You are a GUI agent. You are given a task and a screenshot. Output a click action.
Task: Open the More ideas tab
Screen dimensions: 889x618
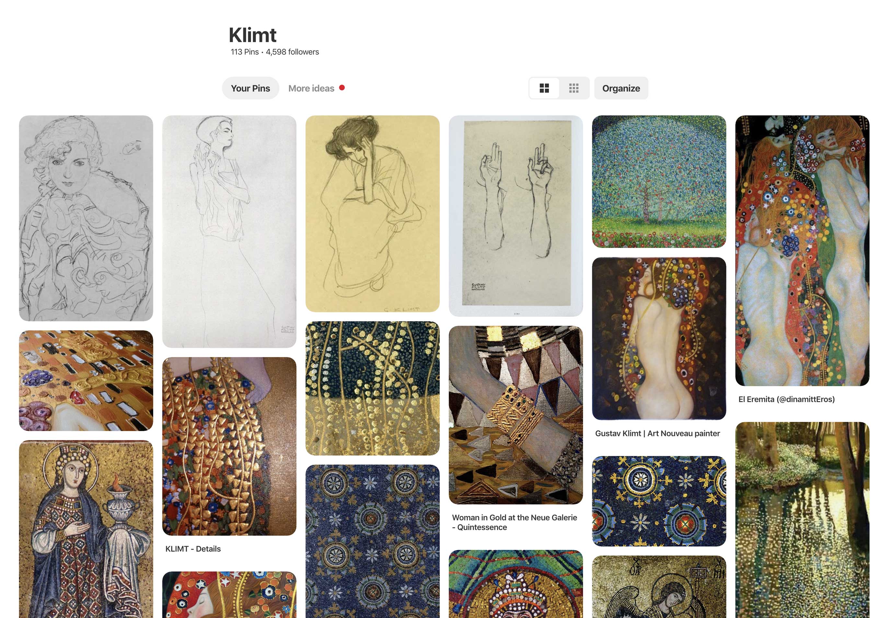click(x=311, y=88)
